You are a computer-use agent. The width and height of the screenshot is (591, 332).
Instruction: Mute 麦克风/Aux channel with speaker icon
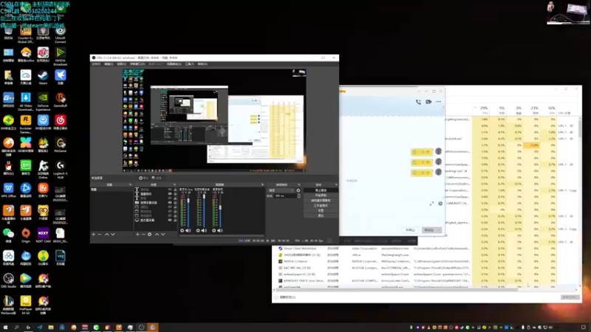tap(188, 230)
